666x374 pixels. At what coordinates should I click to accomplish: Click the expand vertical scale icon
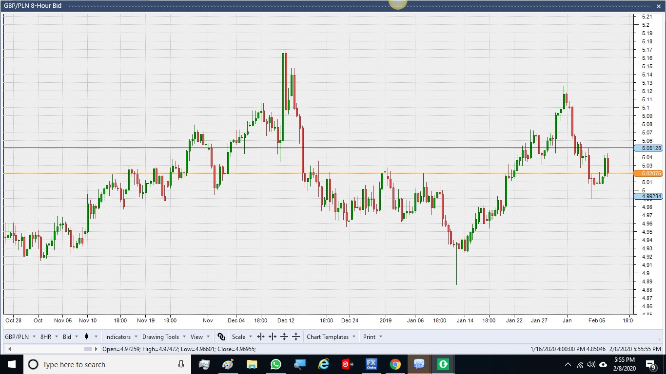coord(284,337)
